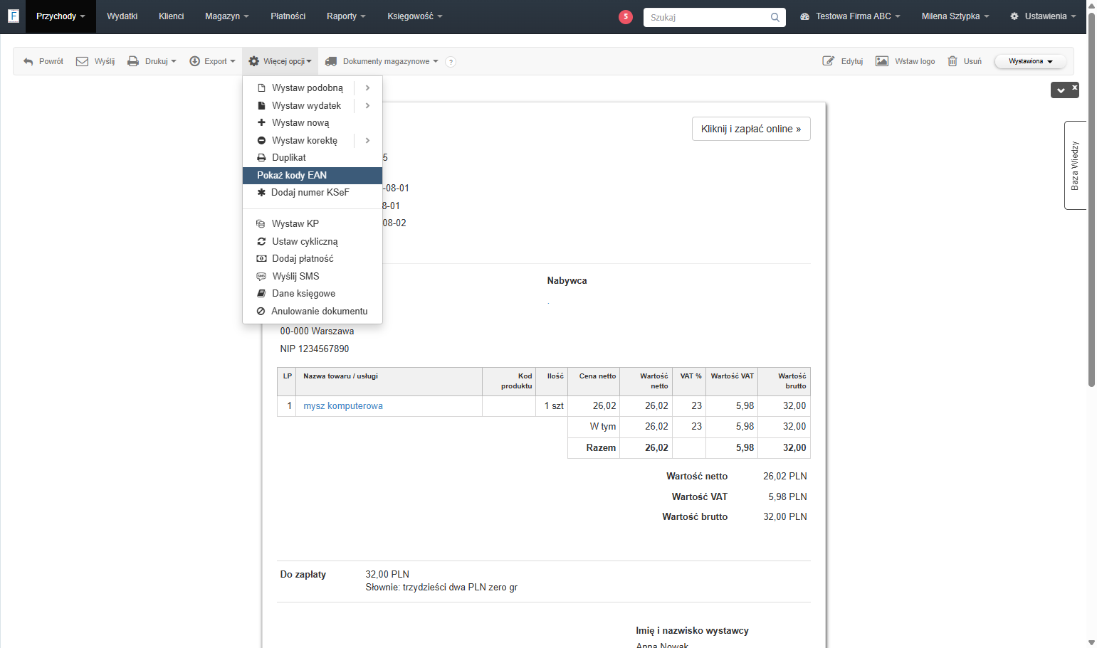Click the Ustaw cykliczną refresh icon
Image resolution: width=1097 pixels, height=648 pixels.
tap(261, 242)
